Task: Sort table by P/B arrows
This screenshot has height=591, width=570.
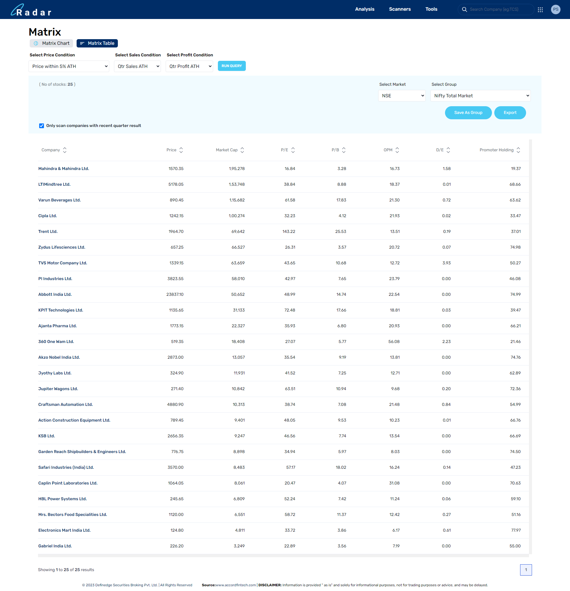Action: pyautogui.click(x=344, y=150)
